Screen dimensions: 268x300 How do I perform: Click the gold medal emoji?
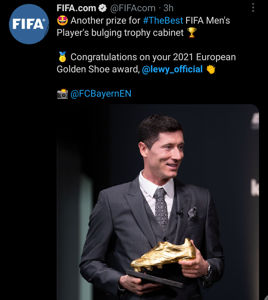(62, 57)
